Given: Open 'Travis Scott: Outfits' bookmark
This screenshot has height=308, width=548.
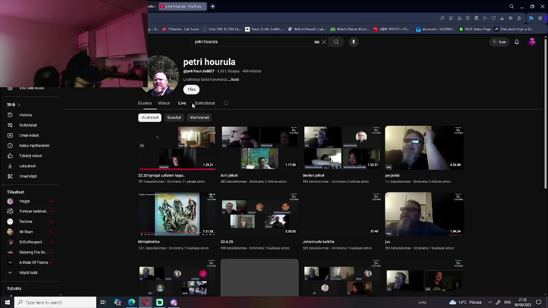Looking at the screenshot, I should (x=264, y=29).
